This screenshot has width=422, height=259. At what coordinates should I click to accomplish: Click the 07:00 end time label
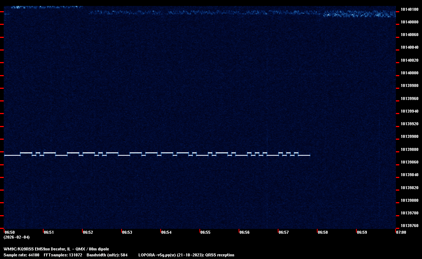pos(401,232)
